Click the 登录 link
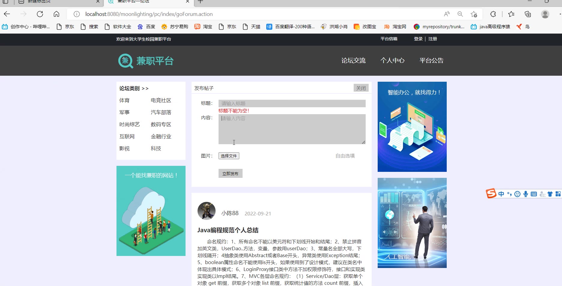562x286 pixels. tap(418, 39)
